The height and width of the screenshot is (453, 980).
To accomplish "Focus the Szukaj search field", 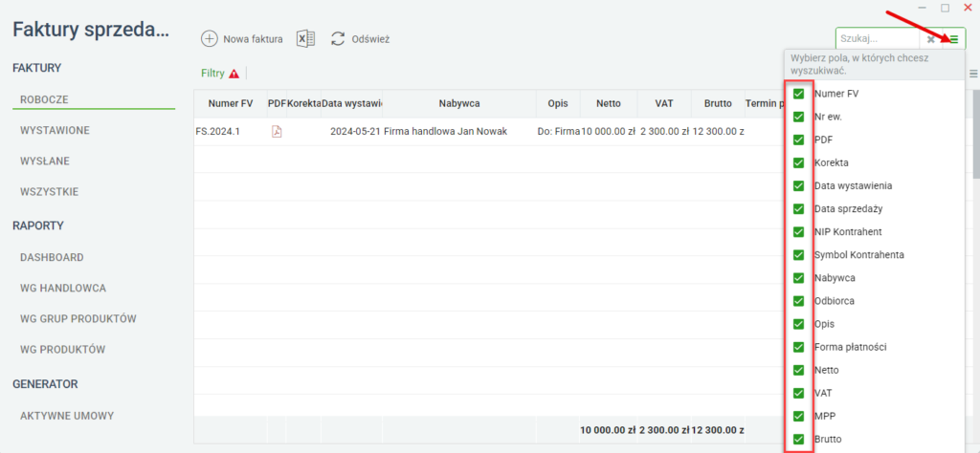I will pyautogui.click(x=878, y=38).
